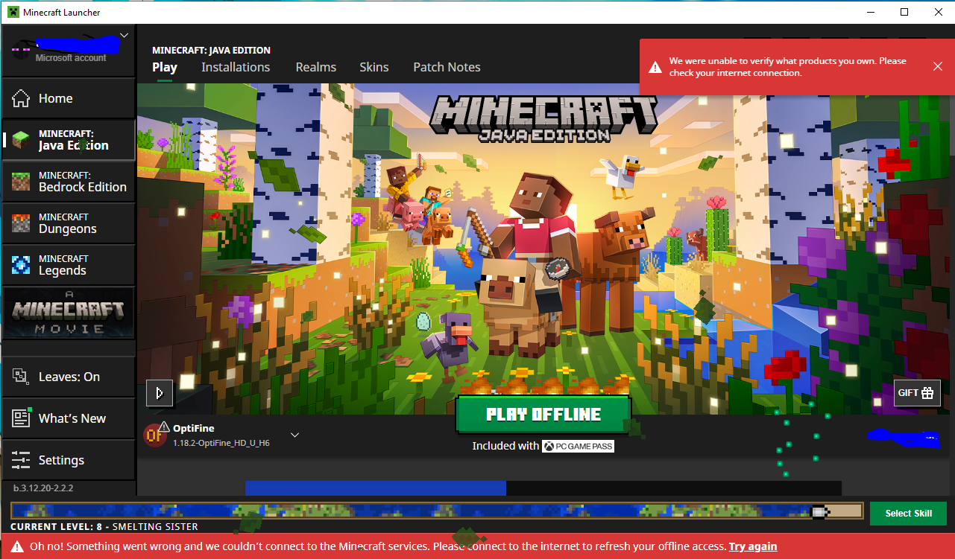Expand the news panel arrow button
This screenshot has height=559, width=955.
pos(160,392)
